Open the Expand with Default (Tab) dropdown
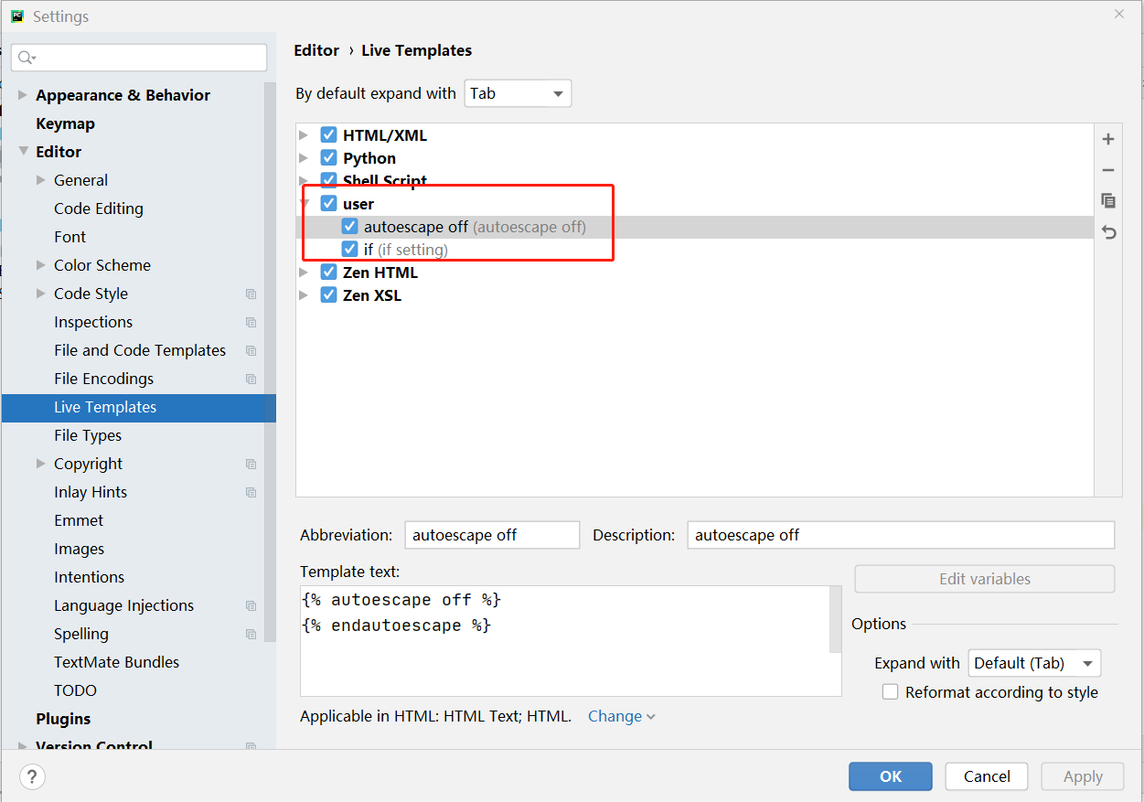Viewport: 1144px width, 802px height. [x=1034, y=662]
